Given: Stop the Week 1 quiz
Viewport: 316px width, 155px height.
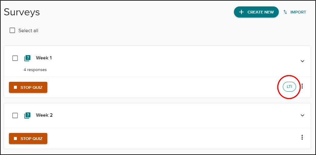Looking at the screenshot, I should 28,87.
